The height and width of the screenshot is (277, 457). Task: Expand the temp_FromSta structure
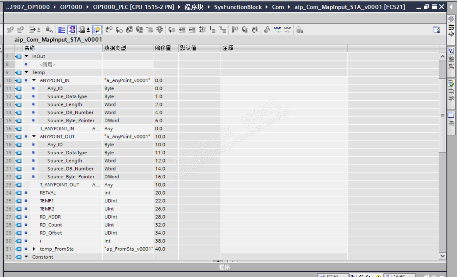[x=34, y=249]
